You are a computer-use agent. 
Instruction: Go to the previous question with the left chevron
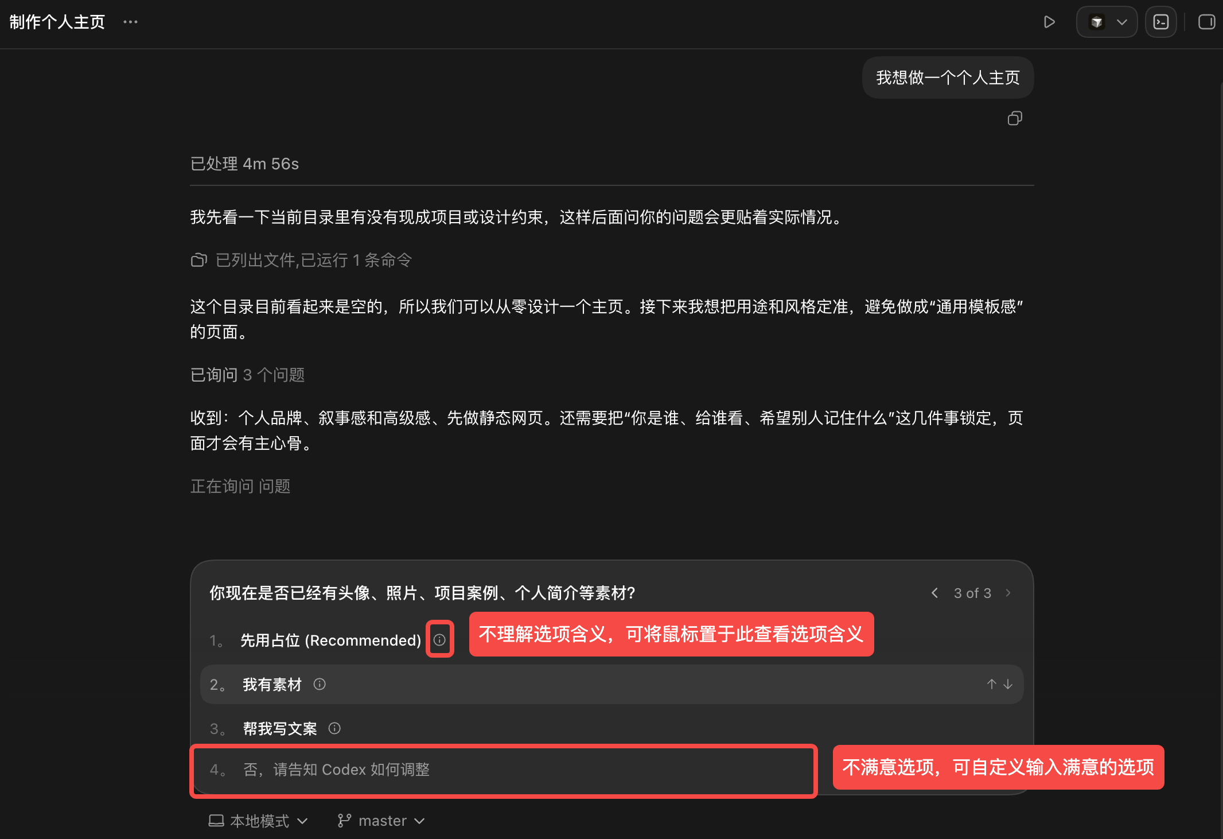934,593
